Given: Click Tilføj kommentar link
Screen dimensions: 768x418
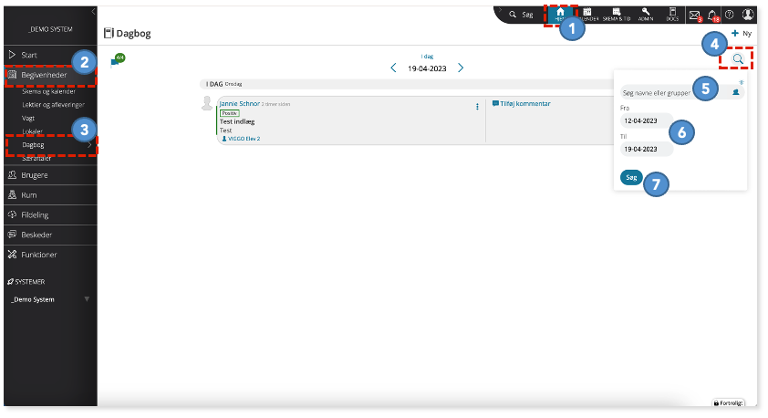Looking at the screenshot, I should (521, 103).
